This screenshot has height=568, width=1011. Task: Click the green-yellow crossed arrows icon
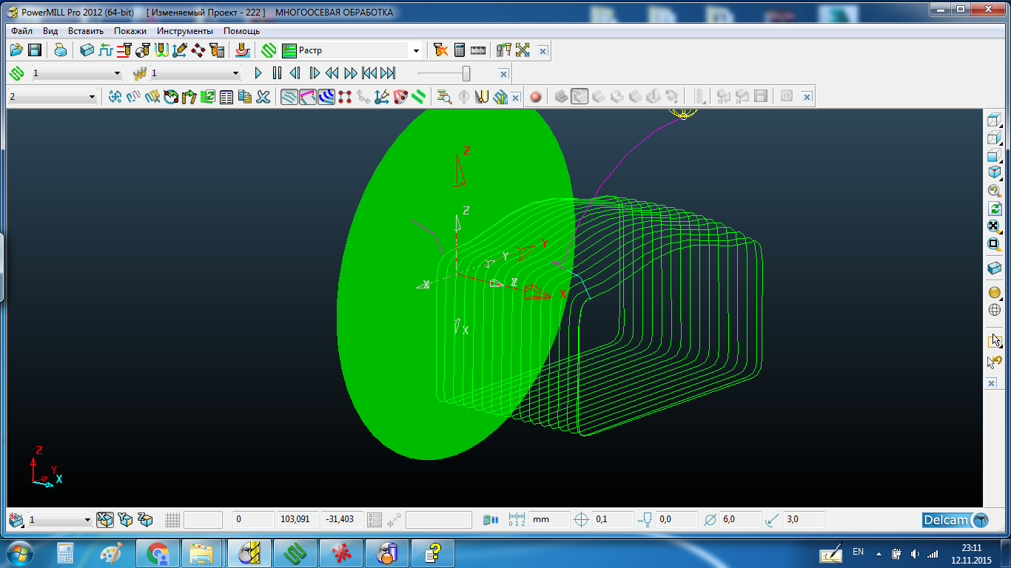523,50
